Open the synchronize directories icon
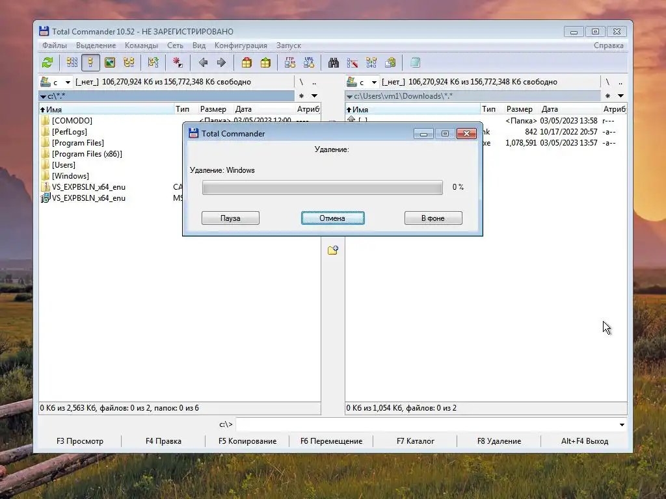The image size is (666, 499). (371, 63)
